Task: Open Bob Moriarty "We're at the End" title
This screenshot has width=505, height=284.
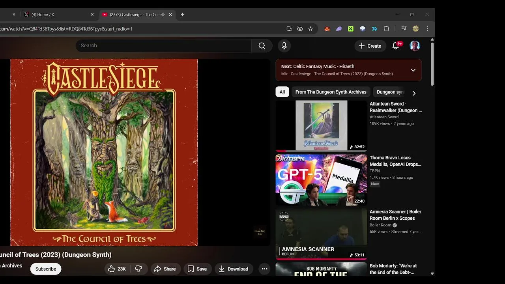Action: point(393,269)
